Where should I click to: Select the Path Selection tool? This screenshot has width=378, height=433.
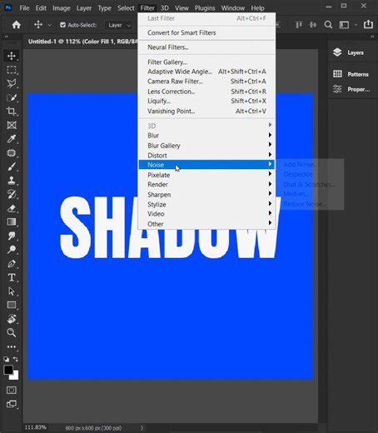[x=12, y=291]
